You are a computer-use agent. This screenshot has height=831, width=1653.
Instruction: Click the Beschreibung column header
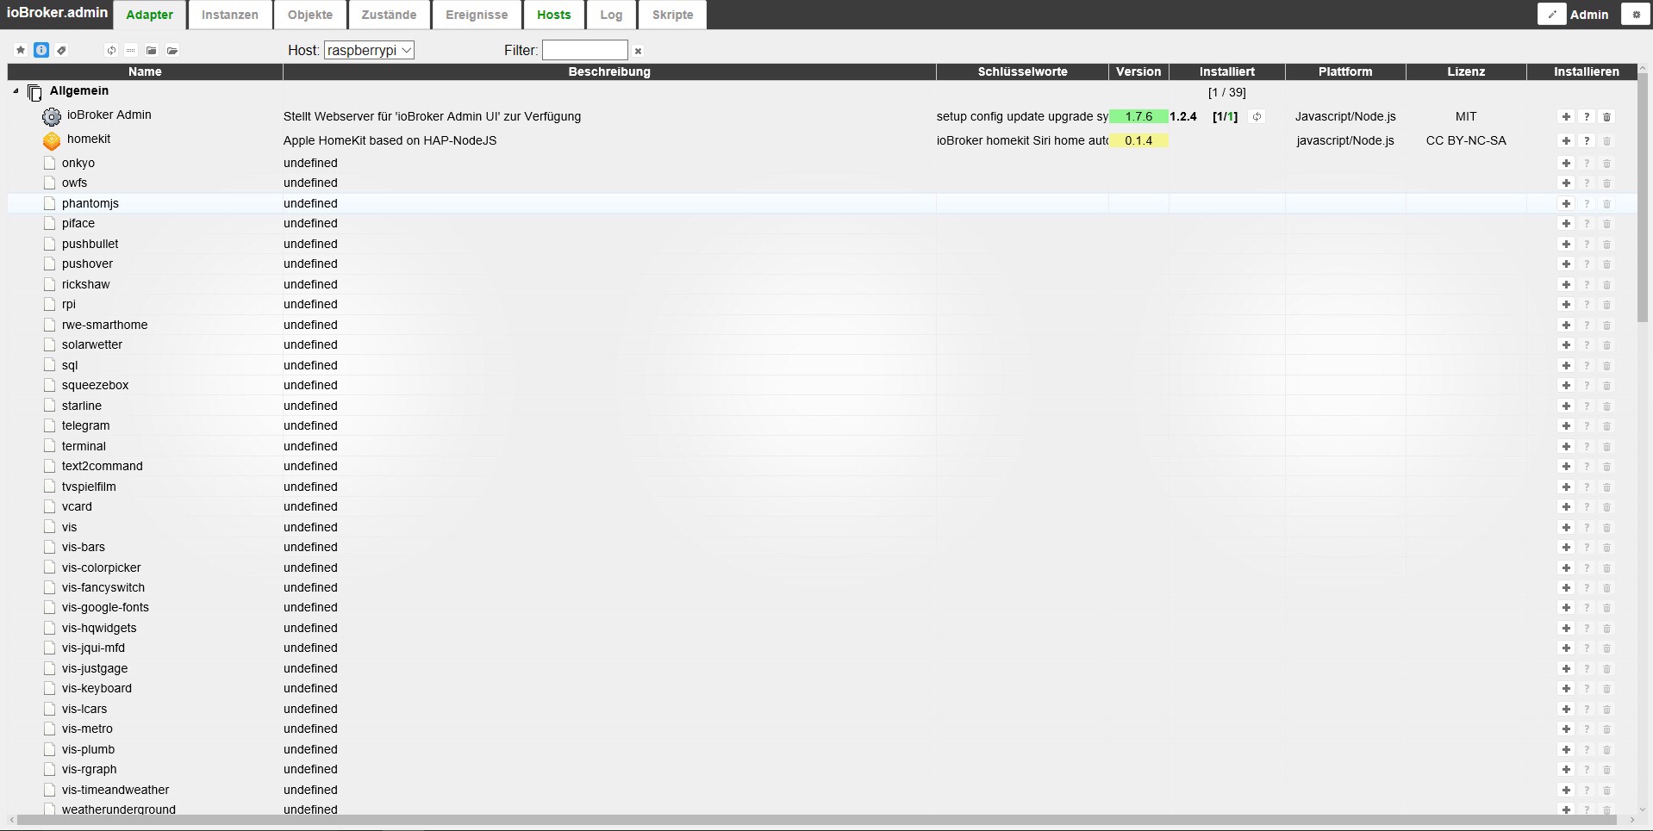coord(609,71)
